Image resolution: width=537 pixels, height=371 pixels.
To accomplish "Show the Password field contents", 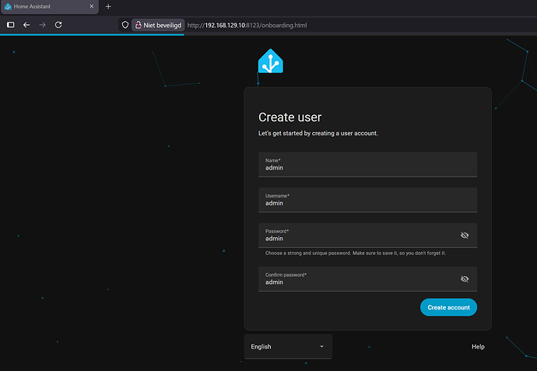I will click(465, 235).
